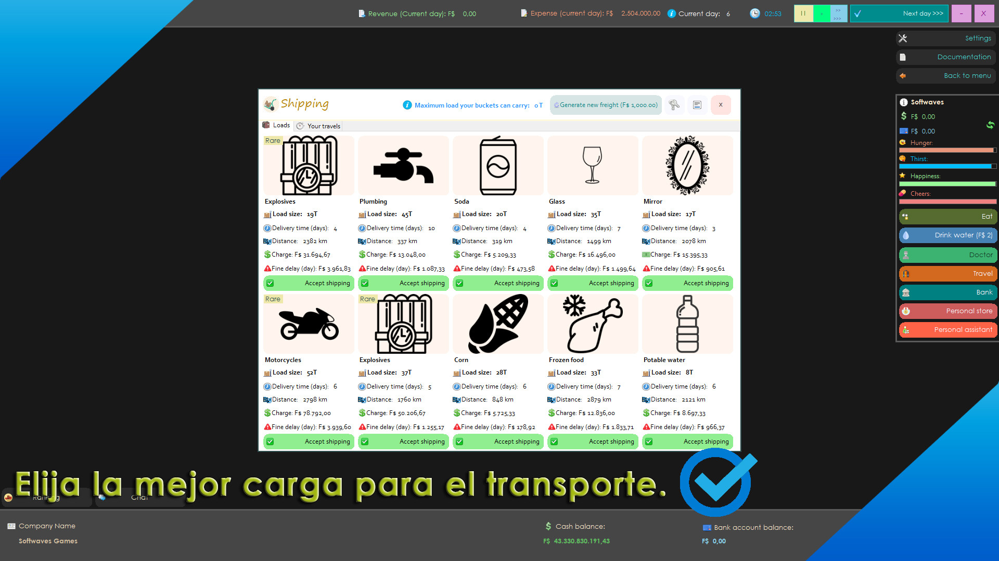Click the Potable water bottle icon

tap(687, 324)
